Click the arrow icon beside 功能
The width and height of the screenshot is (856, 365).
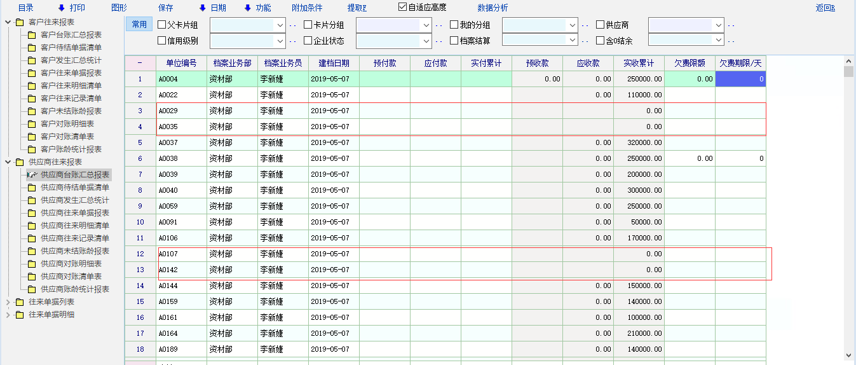click(x=248, y=8)
